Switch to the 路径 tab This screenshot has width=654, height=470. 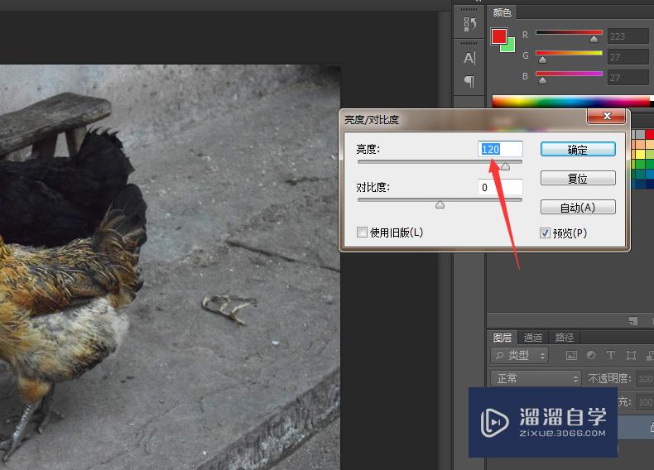tap(564, 338)
